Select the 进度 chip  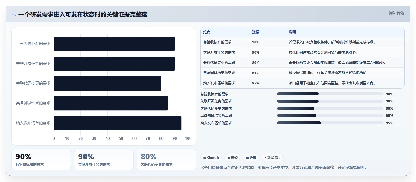click(x=251, y=157)
